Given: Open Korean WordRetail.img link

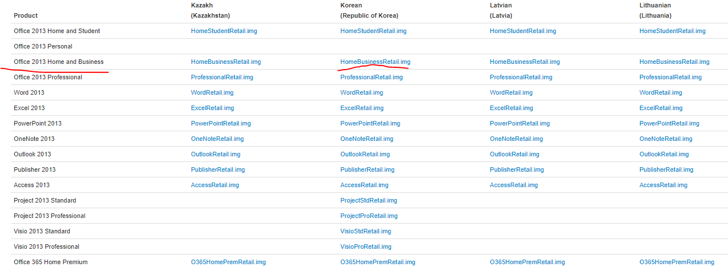Looking at the screenshot, I should click(362, 92).
